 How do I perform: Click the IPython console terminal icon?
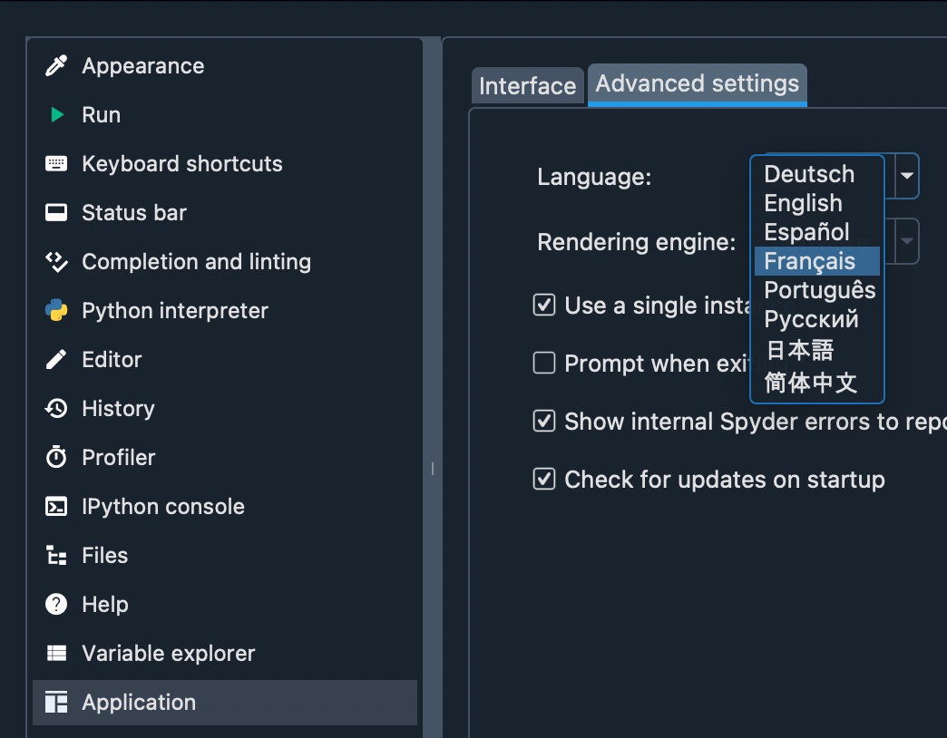(56, 507)
